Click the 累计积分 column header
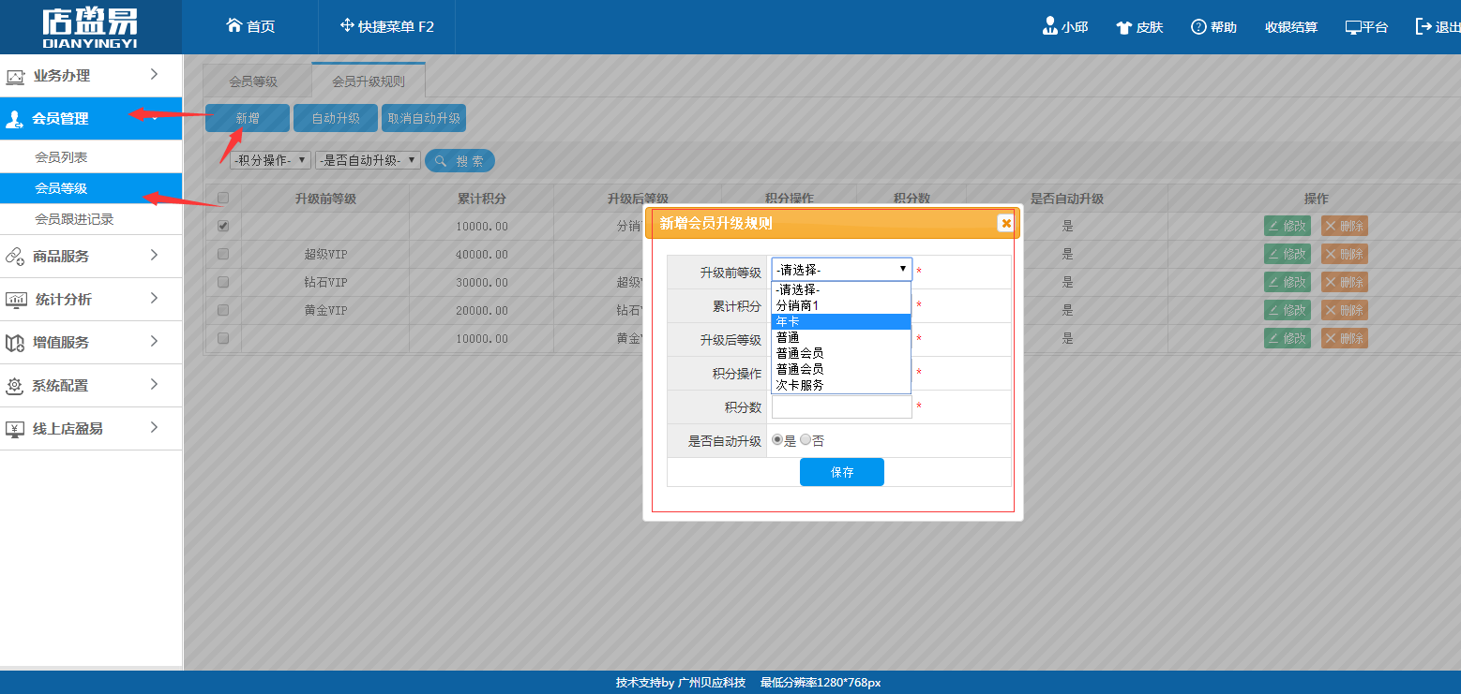1461x694 pixels. 482,199
